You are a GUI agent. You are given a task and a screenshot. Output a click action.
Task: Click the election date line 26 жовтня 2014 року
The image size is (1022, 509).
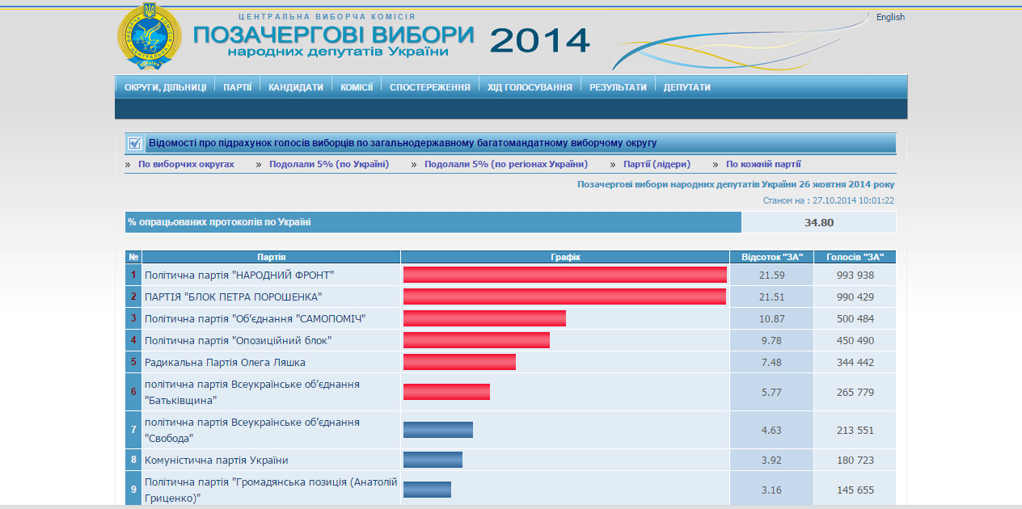736,184
